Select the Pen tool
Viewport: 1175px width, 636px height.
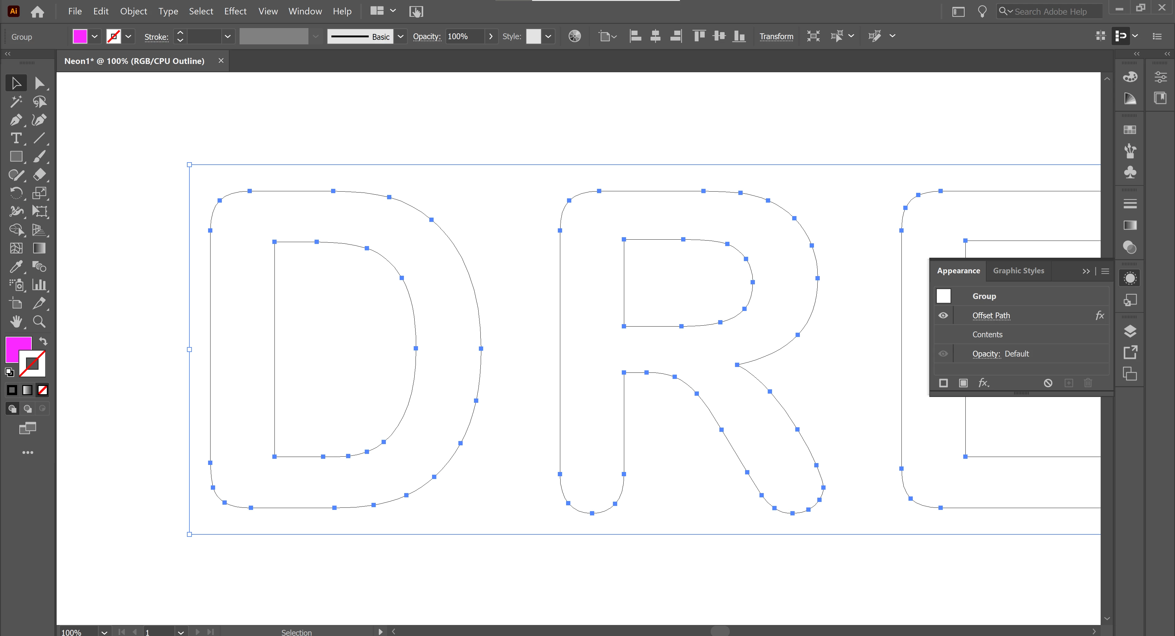[x=16, y=120]
